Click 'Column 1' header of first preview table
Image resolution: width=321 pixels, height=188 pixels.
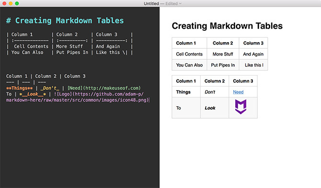[189, 43]
